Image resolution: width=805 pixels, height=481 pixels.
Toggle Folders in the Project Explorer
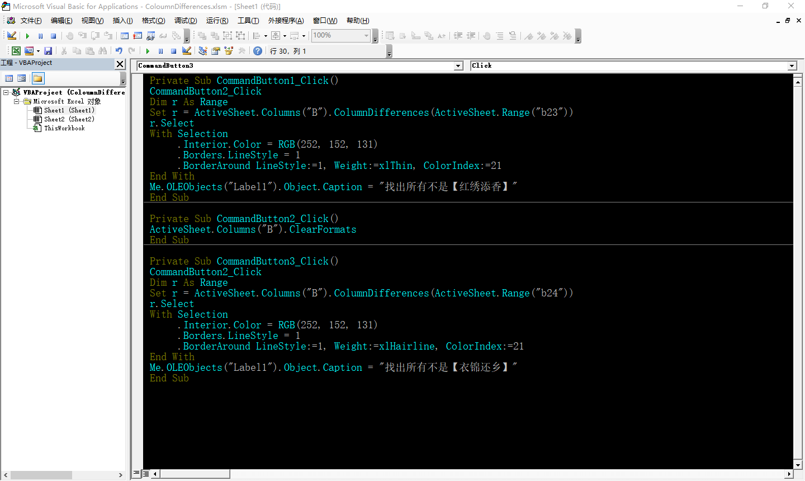pyautogui.click(x=38, y=78)
